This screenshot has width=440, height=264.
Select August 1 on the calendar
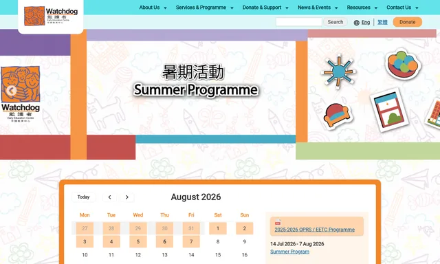click(218, 228)
